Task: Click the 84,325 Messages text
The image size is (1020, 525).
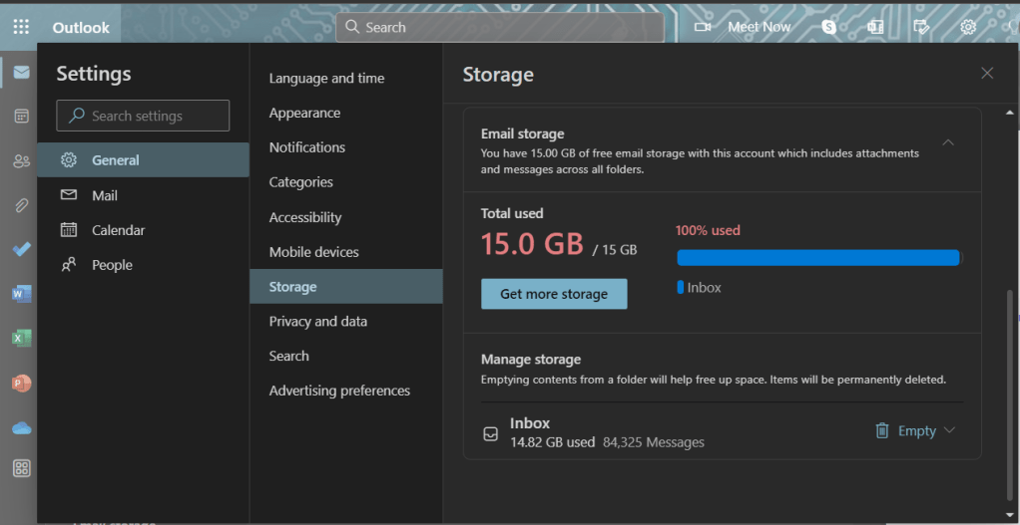Action: [x=654, y=442]
